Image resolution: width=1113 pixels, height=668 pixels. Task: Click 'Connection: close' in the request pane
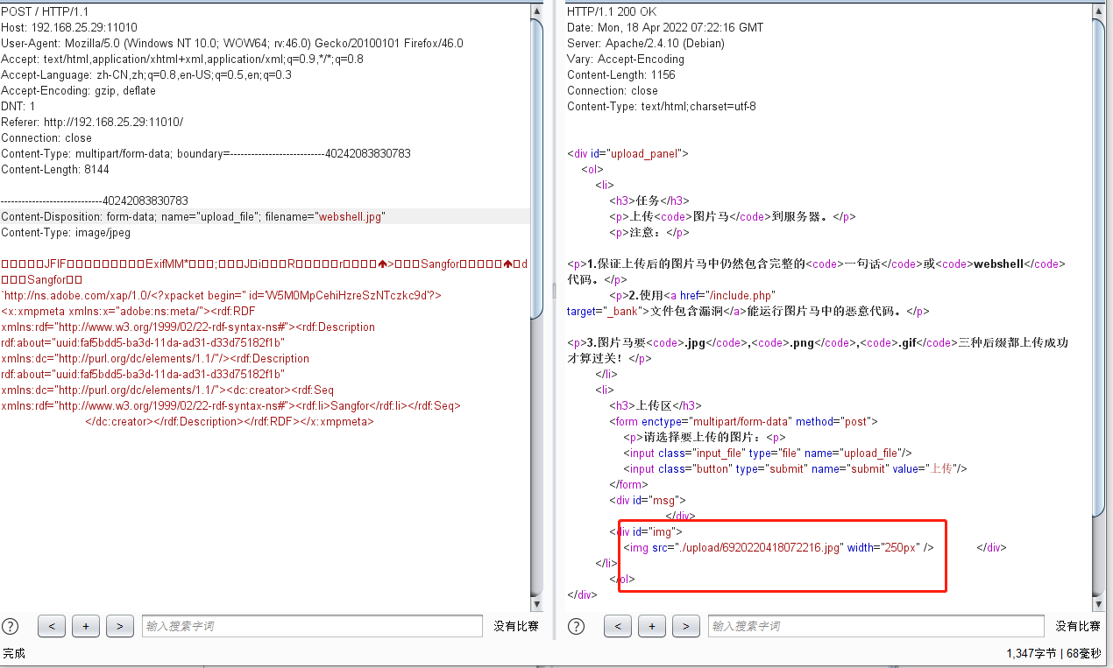tap(46, 137)
